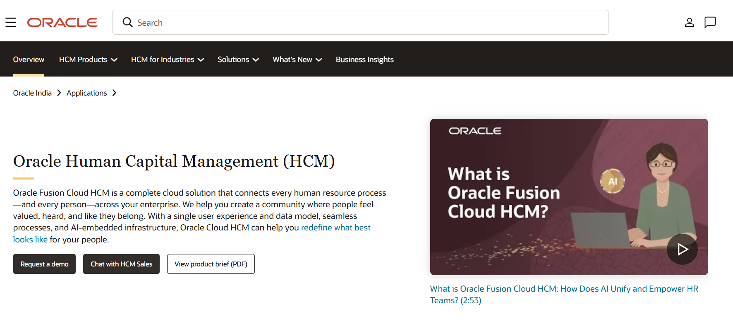Open the hamburger menu
733x326 pixels.
point(11,22)
